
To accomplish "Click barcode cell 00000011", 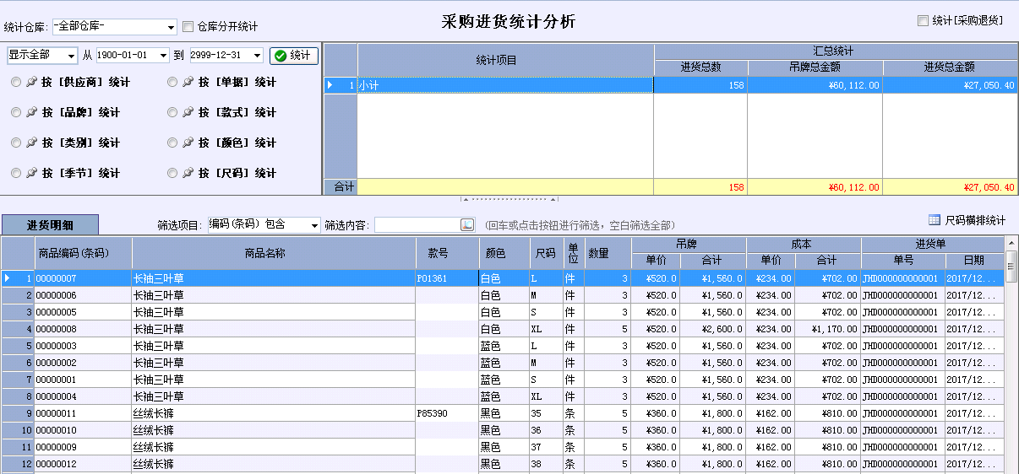I will point(83,413).
